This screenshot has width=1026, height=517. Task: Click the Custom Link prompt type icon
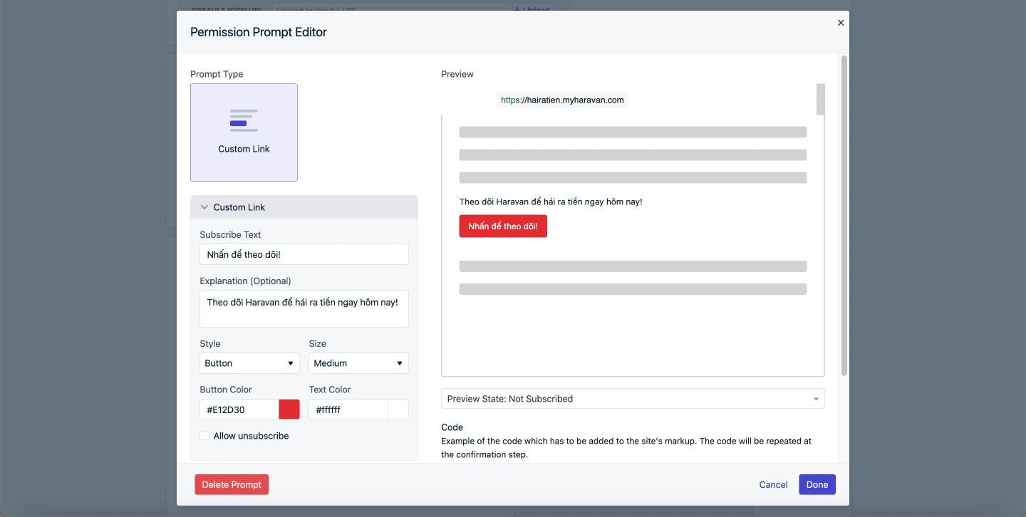tap(244, 120)
